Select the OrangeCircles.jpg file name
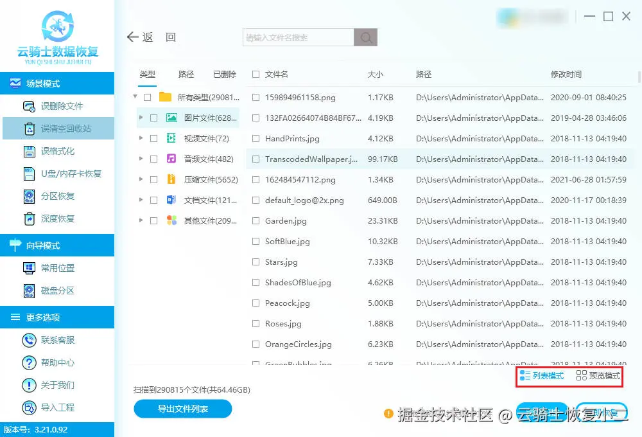This screenshot has width=642, height=437. tap(299, 344)
